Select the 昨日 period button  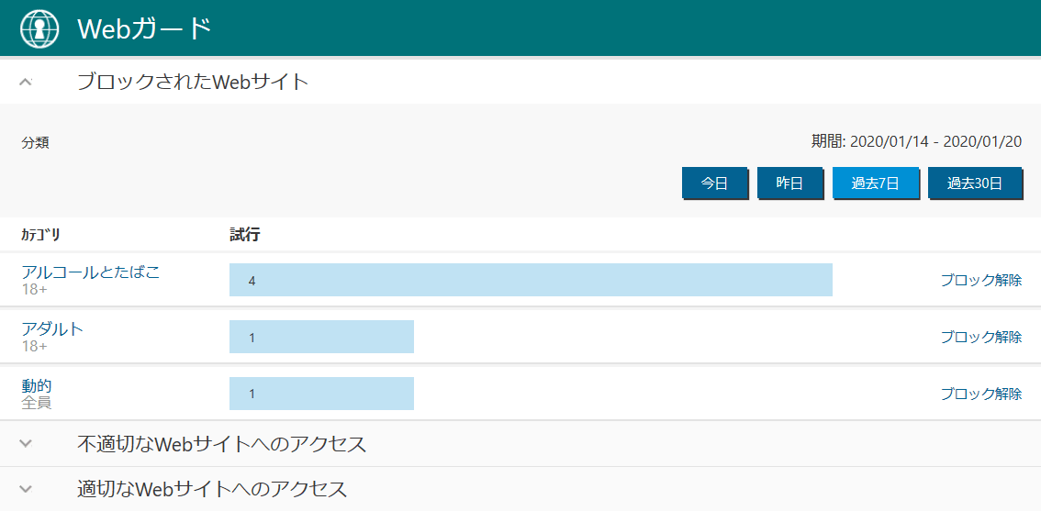pos(789,183)
